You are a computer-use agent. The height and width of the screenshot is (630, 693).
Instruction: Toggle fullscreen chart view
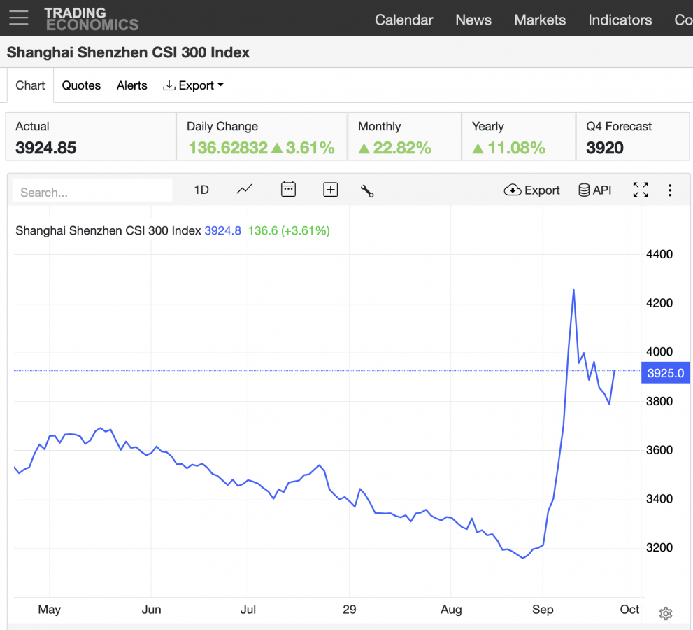coord(641,190)
